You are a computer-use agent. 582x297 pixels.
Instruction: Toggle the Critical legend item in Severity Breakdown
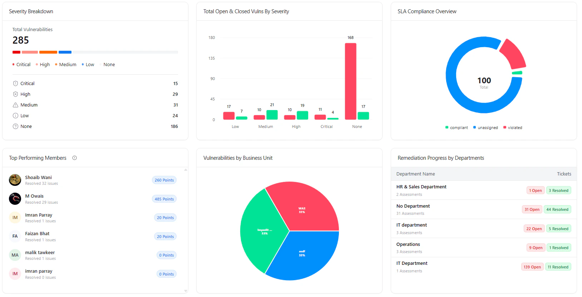[x=21, y=65]
